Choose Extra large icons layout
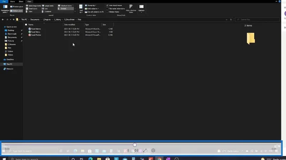The height and width of the screenshot is (160, 286). (33, 6)
